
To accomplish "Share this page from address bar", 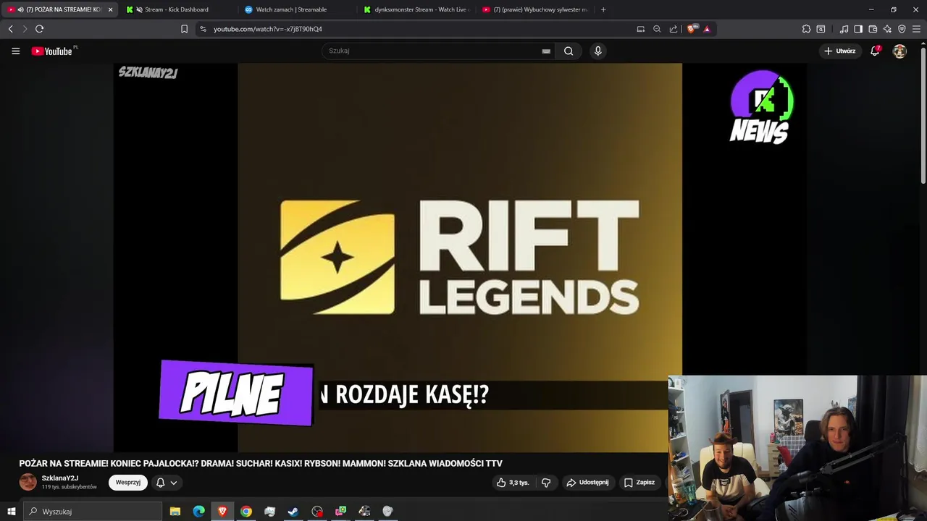I will coord(674,29).
